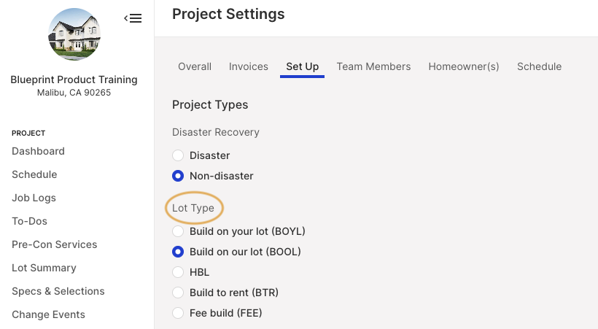Open Job Logs from the sidebar
598x329 pixels.
click(34, 198)
